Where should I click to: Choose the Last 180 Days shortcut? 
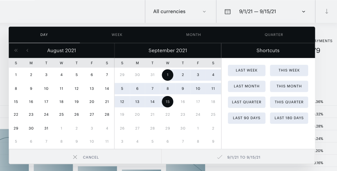pyautogui.click(x=289, y=118)
